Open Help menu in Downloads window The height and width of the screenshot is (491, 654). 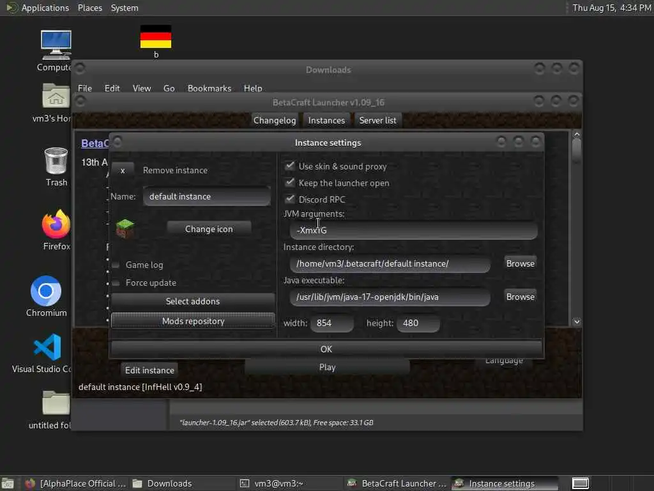pyautogui.click(x=253, y=88)
